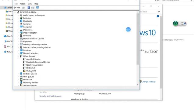Click the Mice and other pointing devices icon

(21, 47)
